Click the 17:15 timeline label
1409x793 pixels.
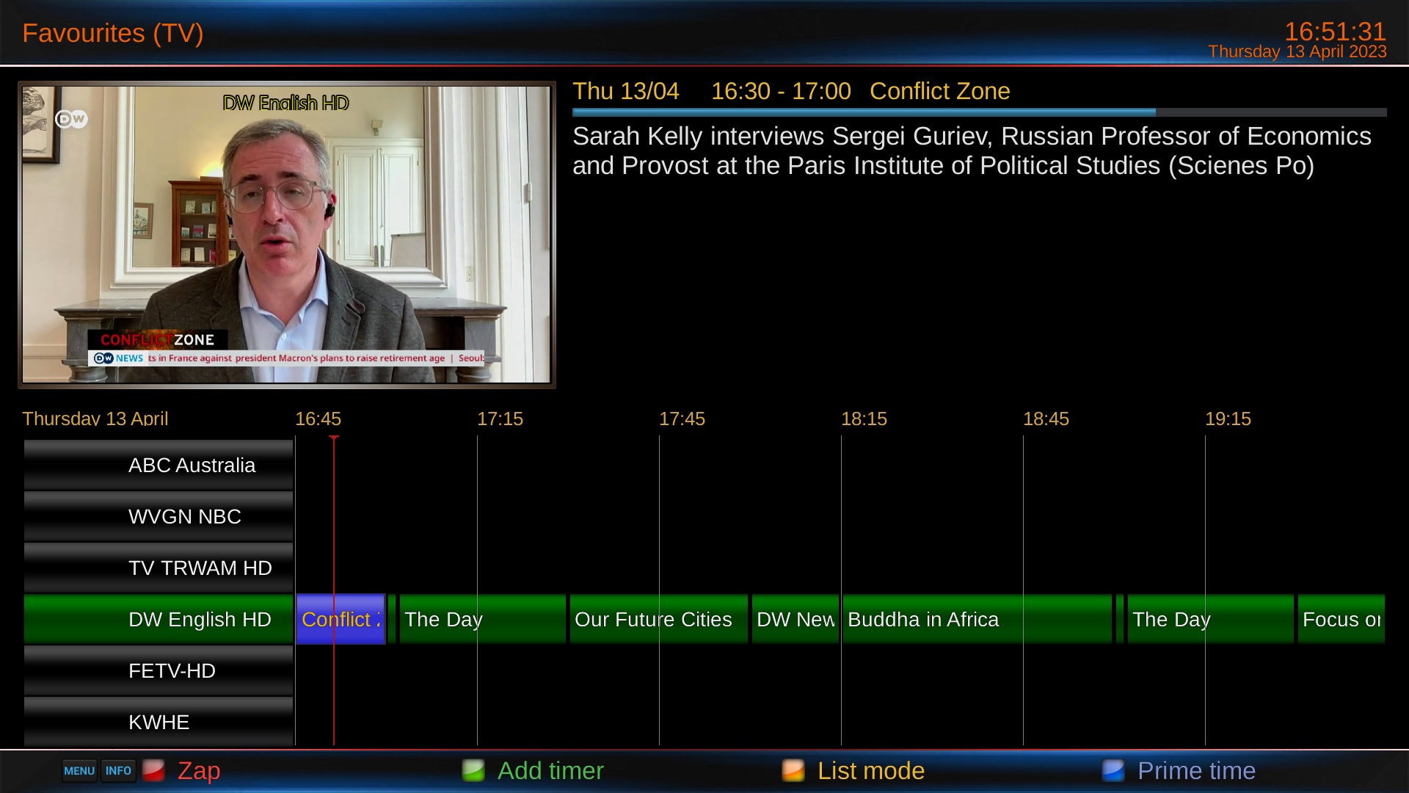tap(500, 419)
